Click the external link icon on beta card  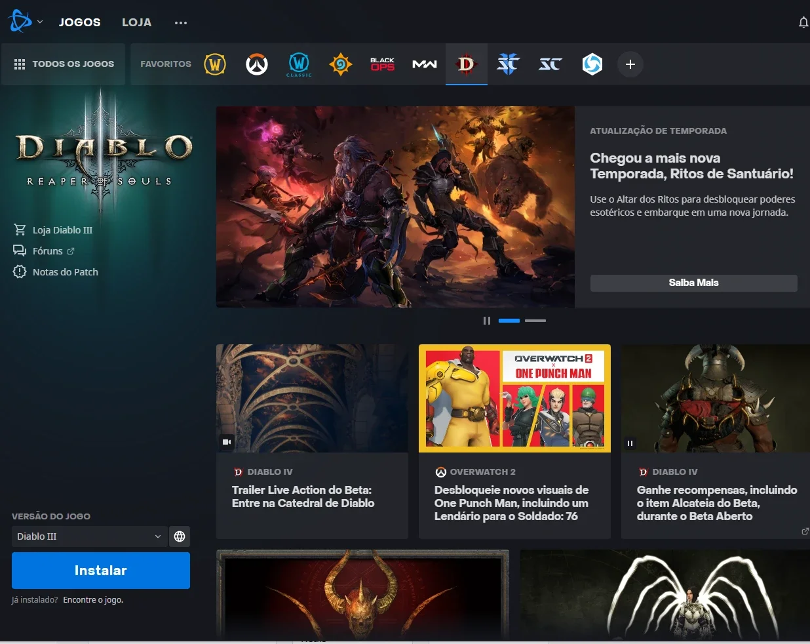pyautogui.click(x=805, y=531)
